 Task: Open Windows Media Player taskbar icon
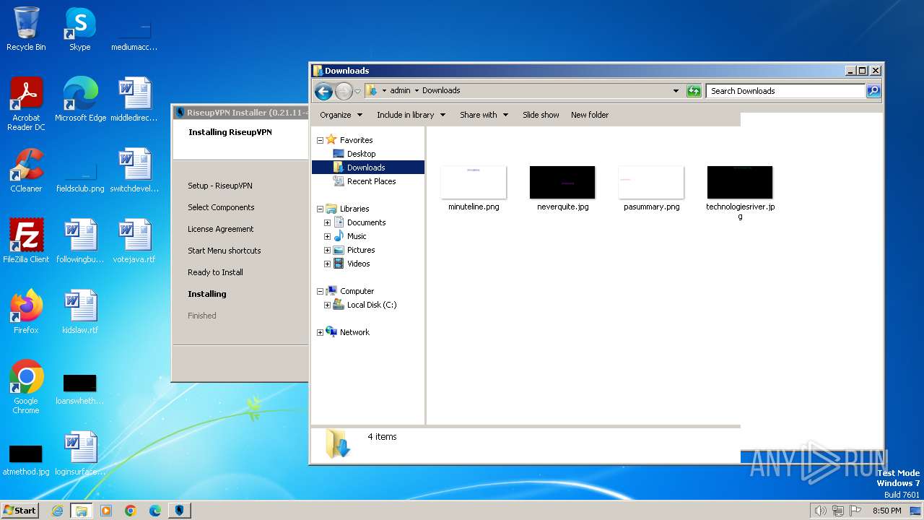point(106,511)
